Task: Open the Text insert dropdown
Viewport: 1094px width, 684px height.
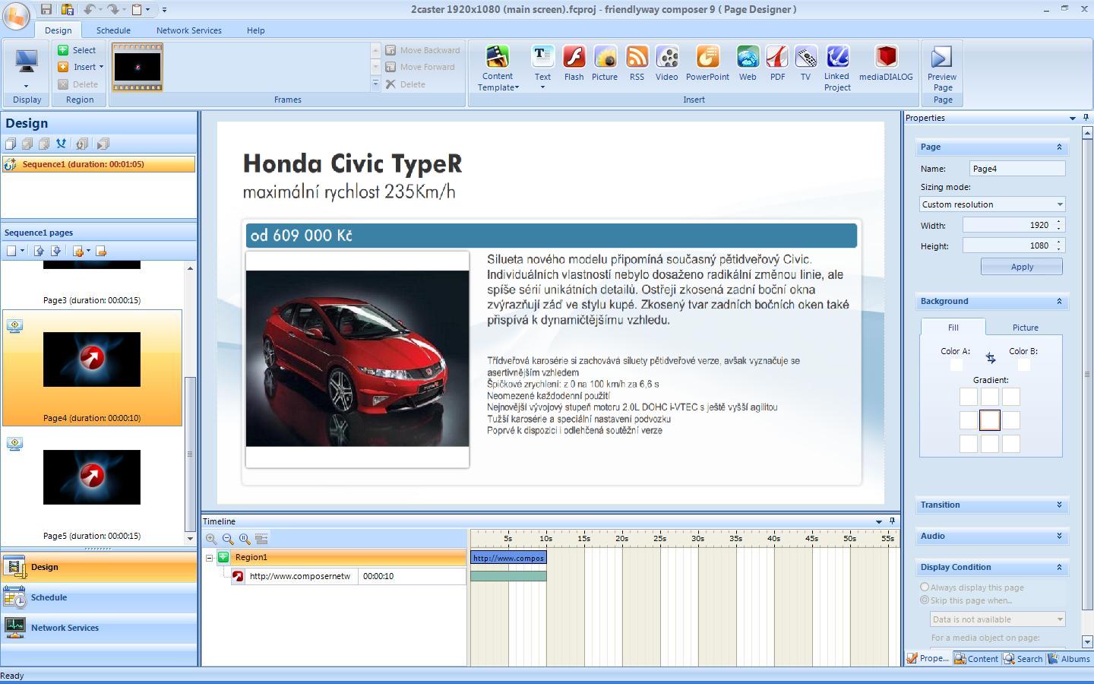Action: click(x=542, y=68)
